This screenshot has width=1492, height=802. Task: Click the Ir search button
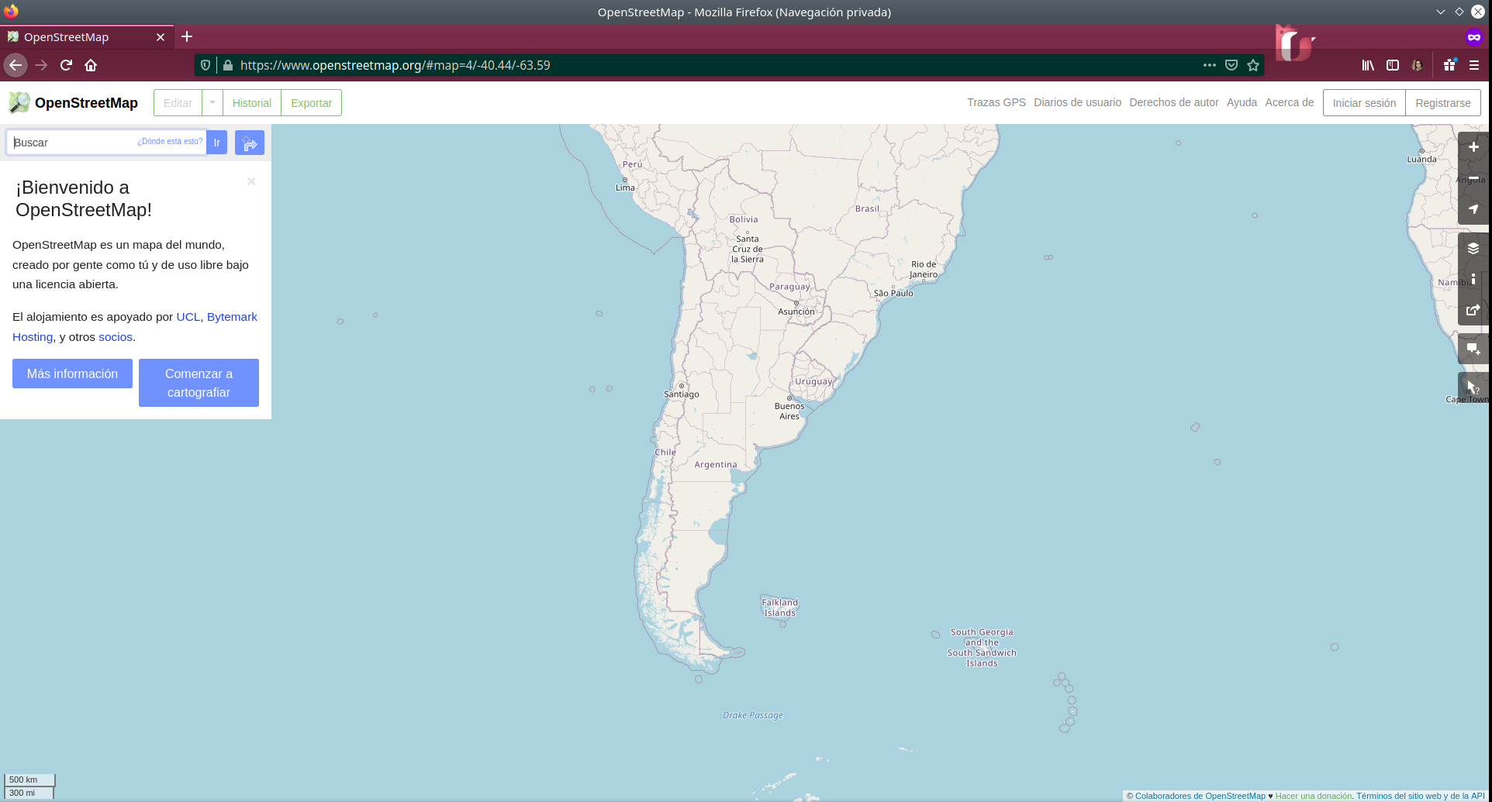click(x=217, y=143)
